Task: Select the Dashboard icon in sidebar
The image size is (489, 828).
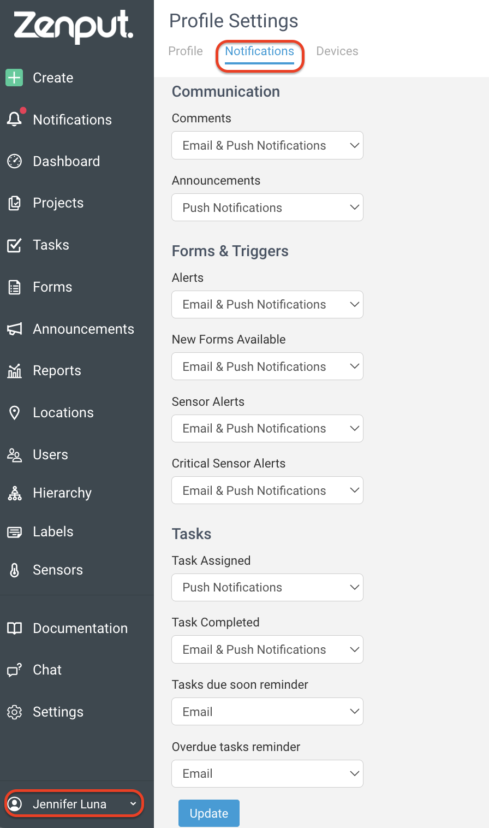Action: tap(15, 161)
